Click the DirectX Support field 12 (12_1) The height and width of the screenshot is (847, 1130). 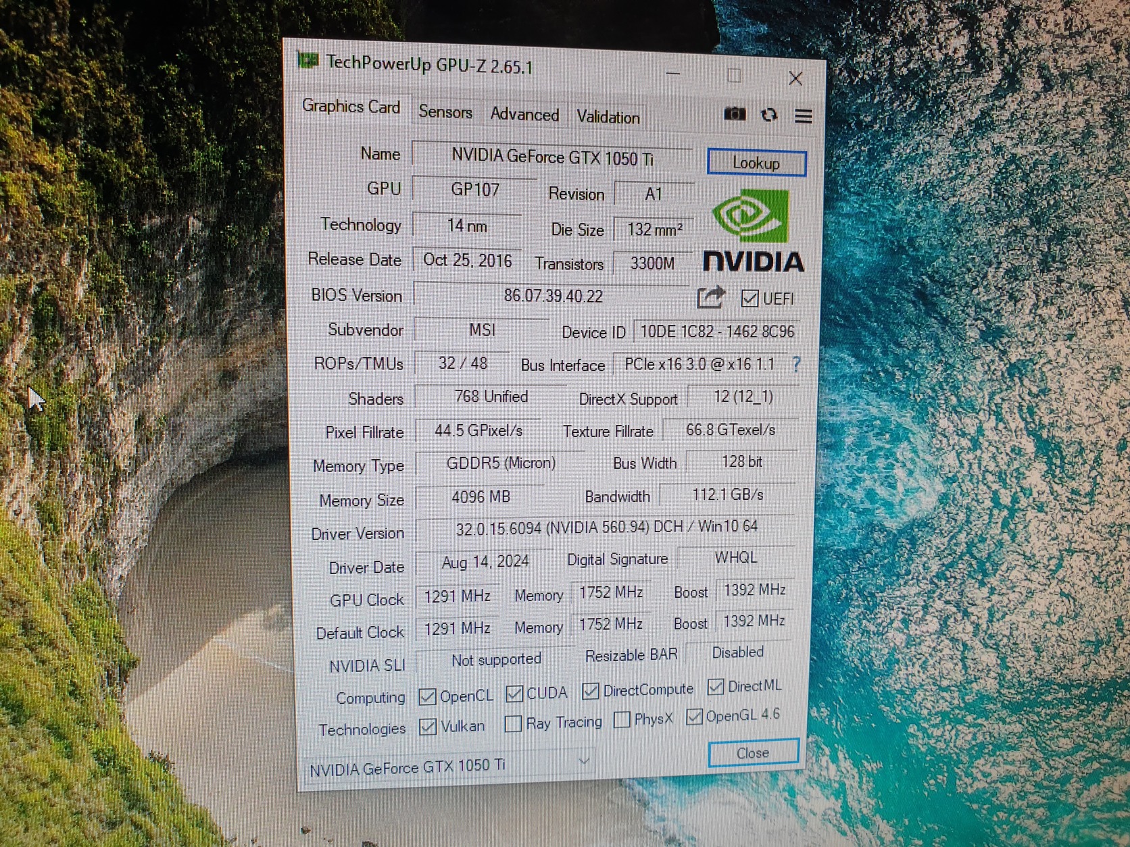pyautogui.click(x=743, y=396)
